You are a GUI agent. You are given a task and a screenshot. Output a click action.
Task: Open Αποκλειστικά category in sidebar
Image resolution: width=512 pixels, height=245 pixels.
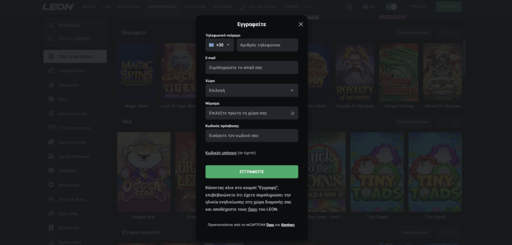pos(75,113)
